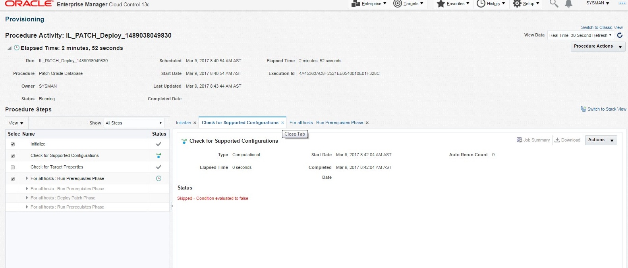
Task: Click the skipped-step icon beside detail heading
Action: coord(184,141)
